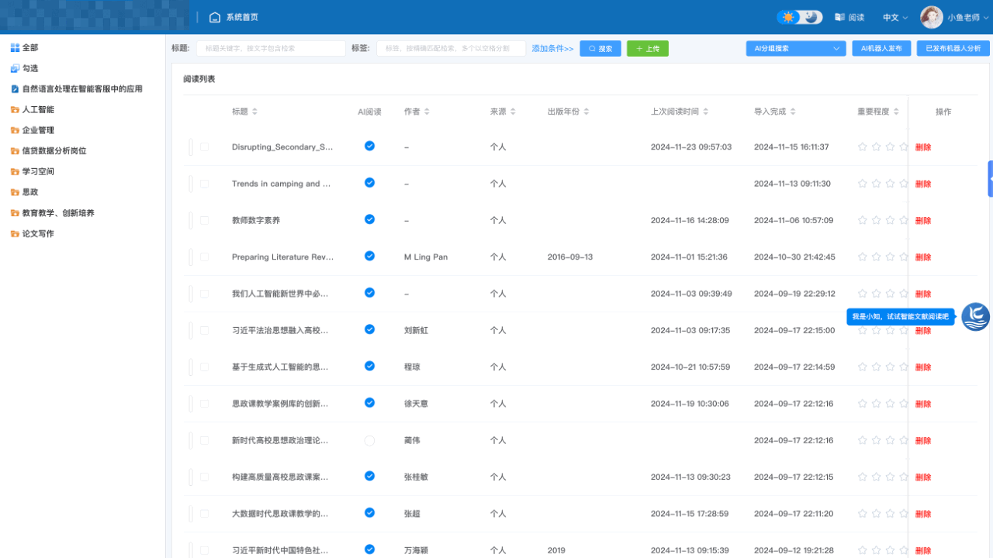Open the AI分组搜索 dropdown
Image resolution: width=993 pixels, height=558 pixels.
click(795, 48)
